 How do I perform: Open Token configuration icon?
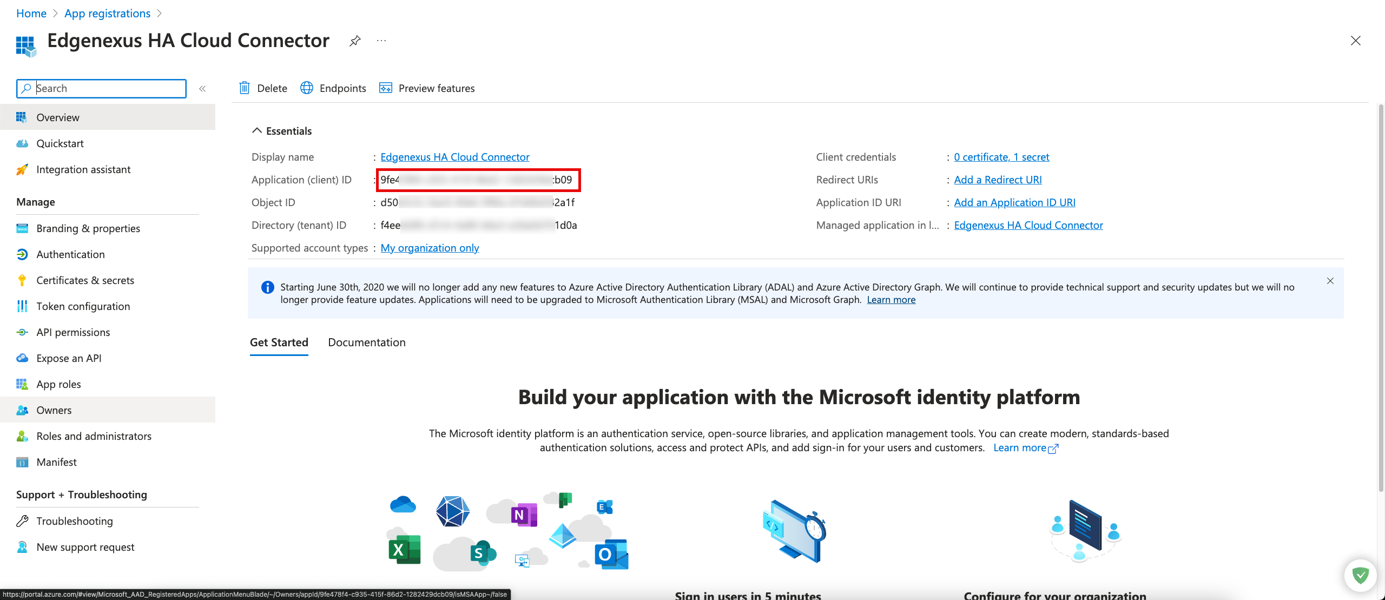pos(22,306)
